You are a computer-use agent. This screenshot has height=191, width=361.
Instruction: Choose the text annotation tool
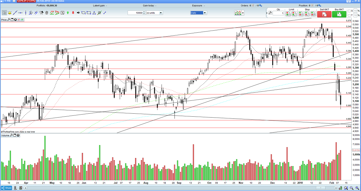62,13
